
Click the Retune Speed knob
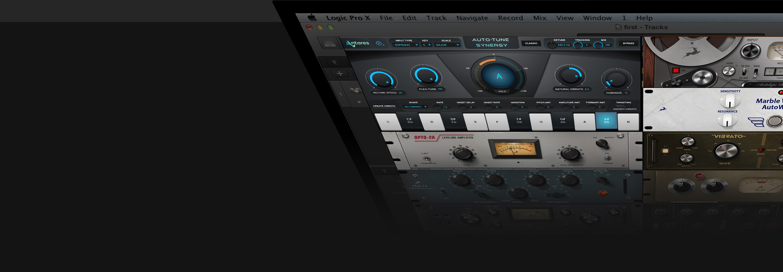pos(381,79)
